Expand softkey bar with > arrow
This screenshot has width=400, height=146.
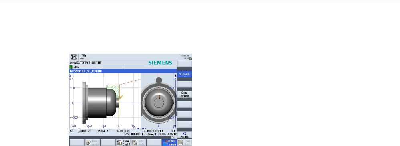point(173,137)
